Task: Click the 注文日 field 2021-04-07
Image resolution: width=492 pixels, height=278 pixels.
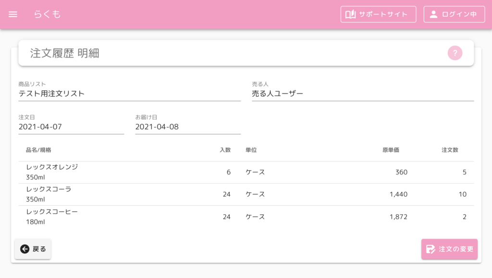Action: [x=71, y=127]
